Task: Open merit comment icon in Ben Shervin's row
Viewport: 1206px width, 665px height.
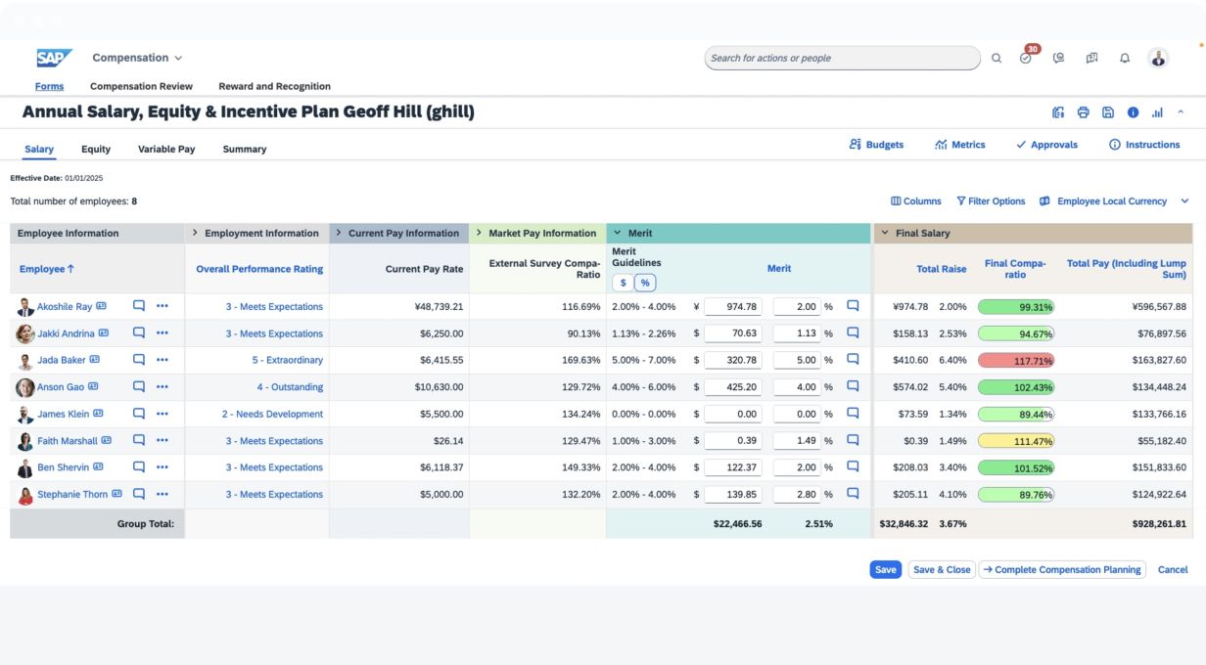Action: click(853, 467)
